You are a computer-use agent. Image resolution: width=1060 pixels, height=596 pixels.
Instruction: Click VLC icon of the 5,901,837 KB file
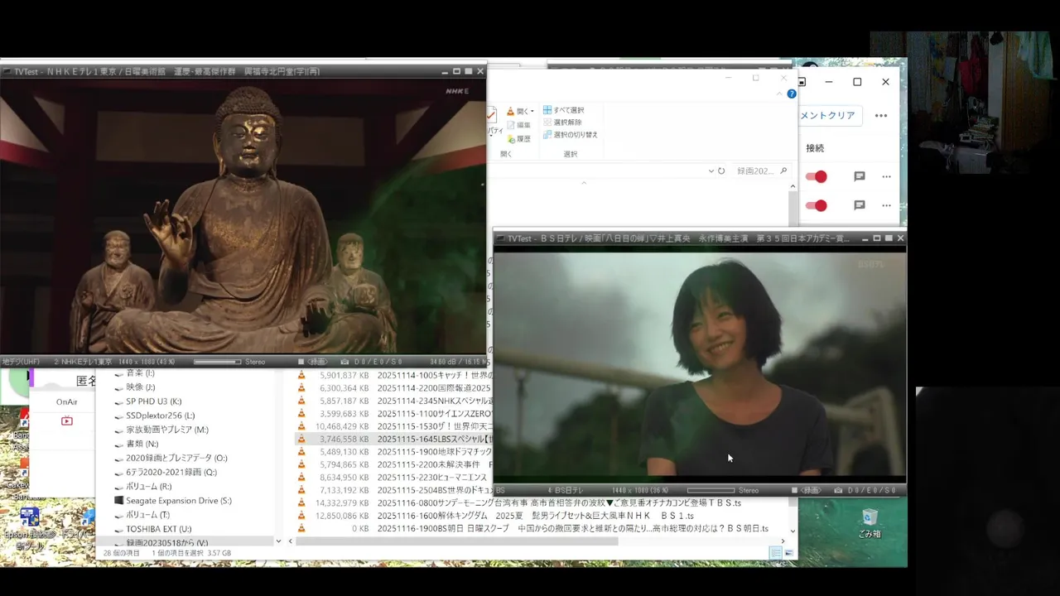point(301,375)
